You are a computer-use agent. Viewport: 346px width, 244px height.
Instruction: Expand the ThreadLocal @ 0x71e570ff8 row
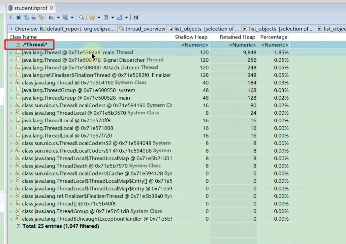(x=11, y=121)
